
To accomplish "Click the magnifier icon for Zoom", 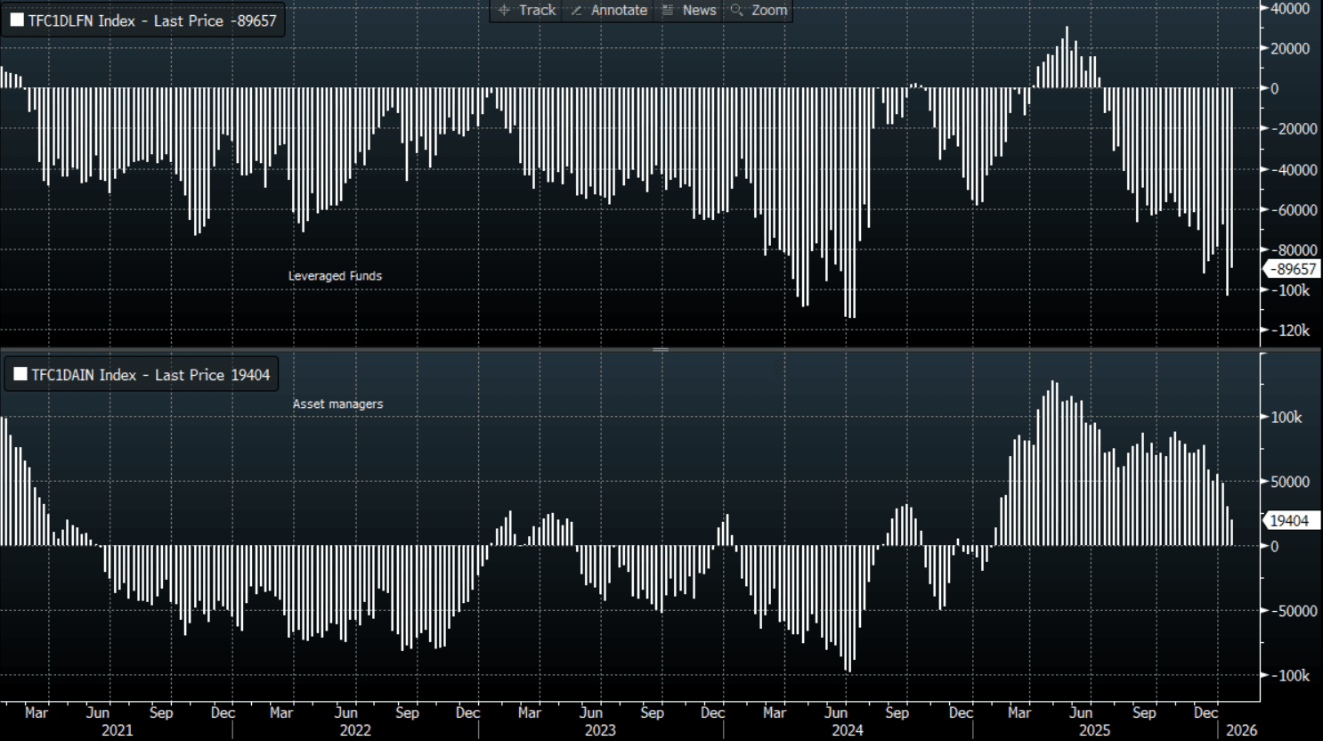I will coord(736,10).
